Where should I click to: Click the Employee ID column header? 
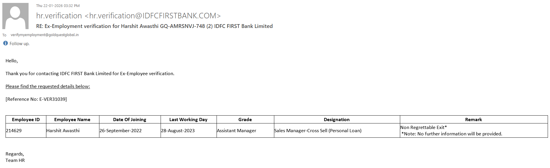point(26,120)
